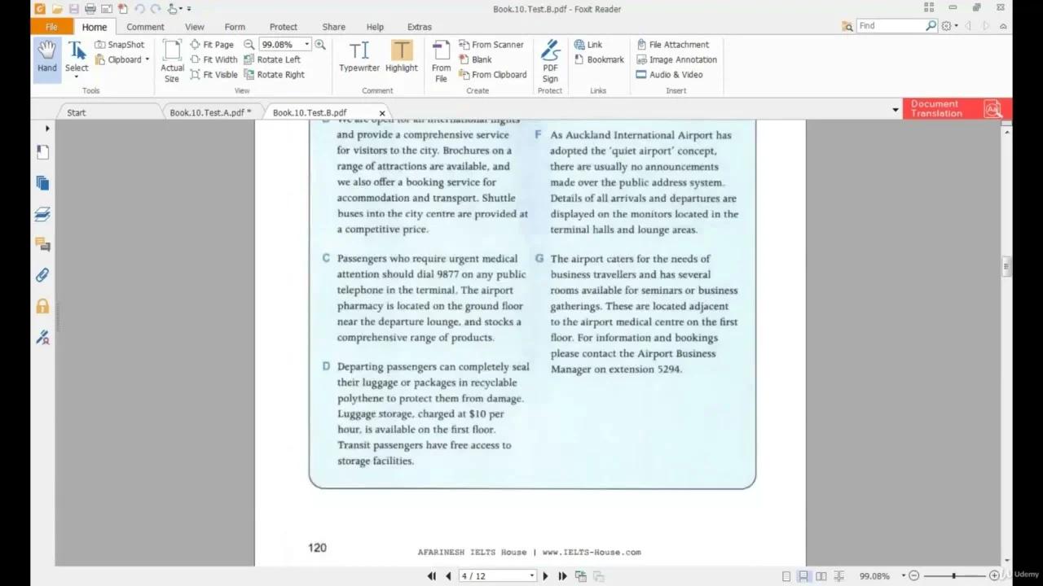This screenshot has height=586, width=1043.
Task: Open the zoom percentage dropdown
Action: tap(306, 45)
